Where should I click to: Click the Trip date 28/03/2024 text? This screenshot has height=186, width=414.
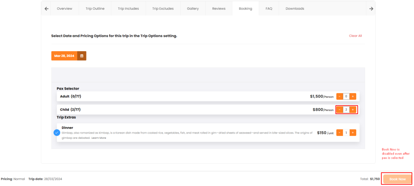point(45,179)
